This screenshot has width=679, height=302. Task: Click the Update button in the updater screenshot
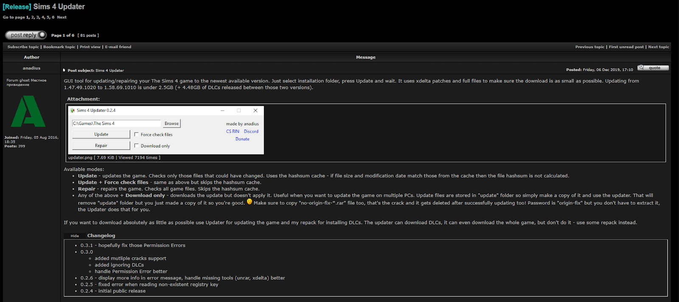click(101, 134)
